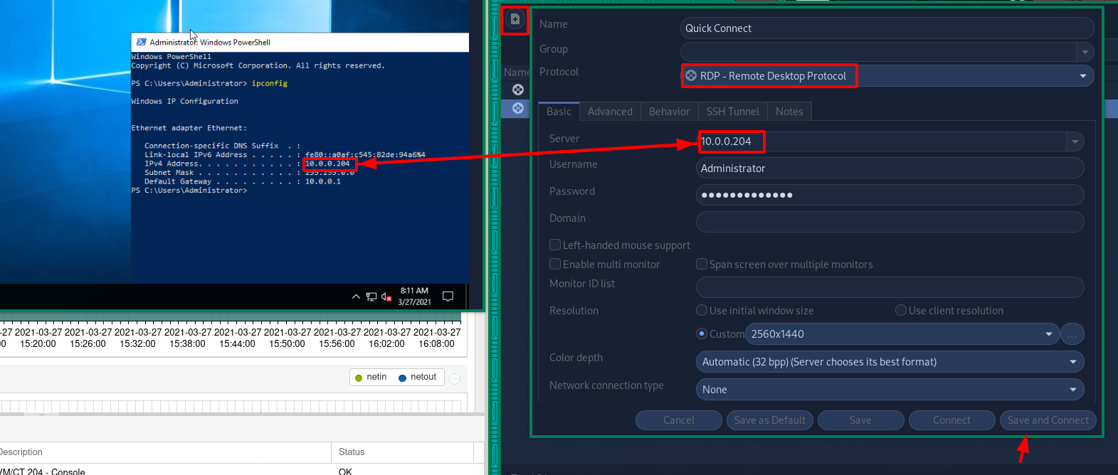Click the Windows volume tray icon
The height and width of the screenshot is (475, 1118).
point(386,297)
